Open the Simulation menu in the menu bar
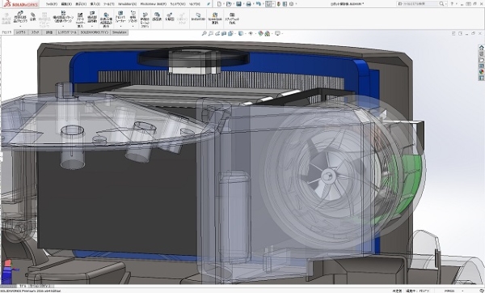This screenshot has height=293, width=485. pos(127,4)
